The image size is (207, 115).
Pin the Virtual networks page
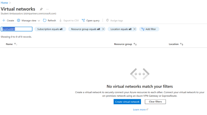41,9
